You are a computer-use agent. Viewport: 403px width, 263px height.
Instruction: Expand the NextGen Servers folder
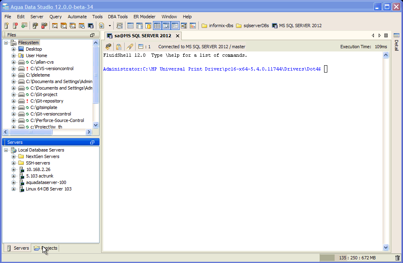pyautogui.click(x=14, y=156)
